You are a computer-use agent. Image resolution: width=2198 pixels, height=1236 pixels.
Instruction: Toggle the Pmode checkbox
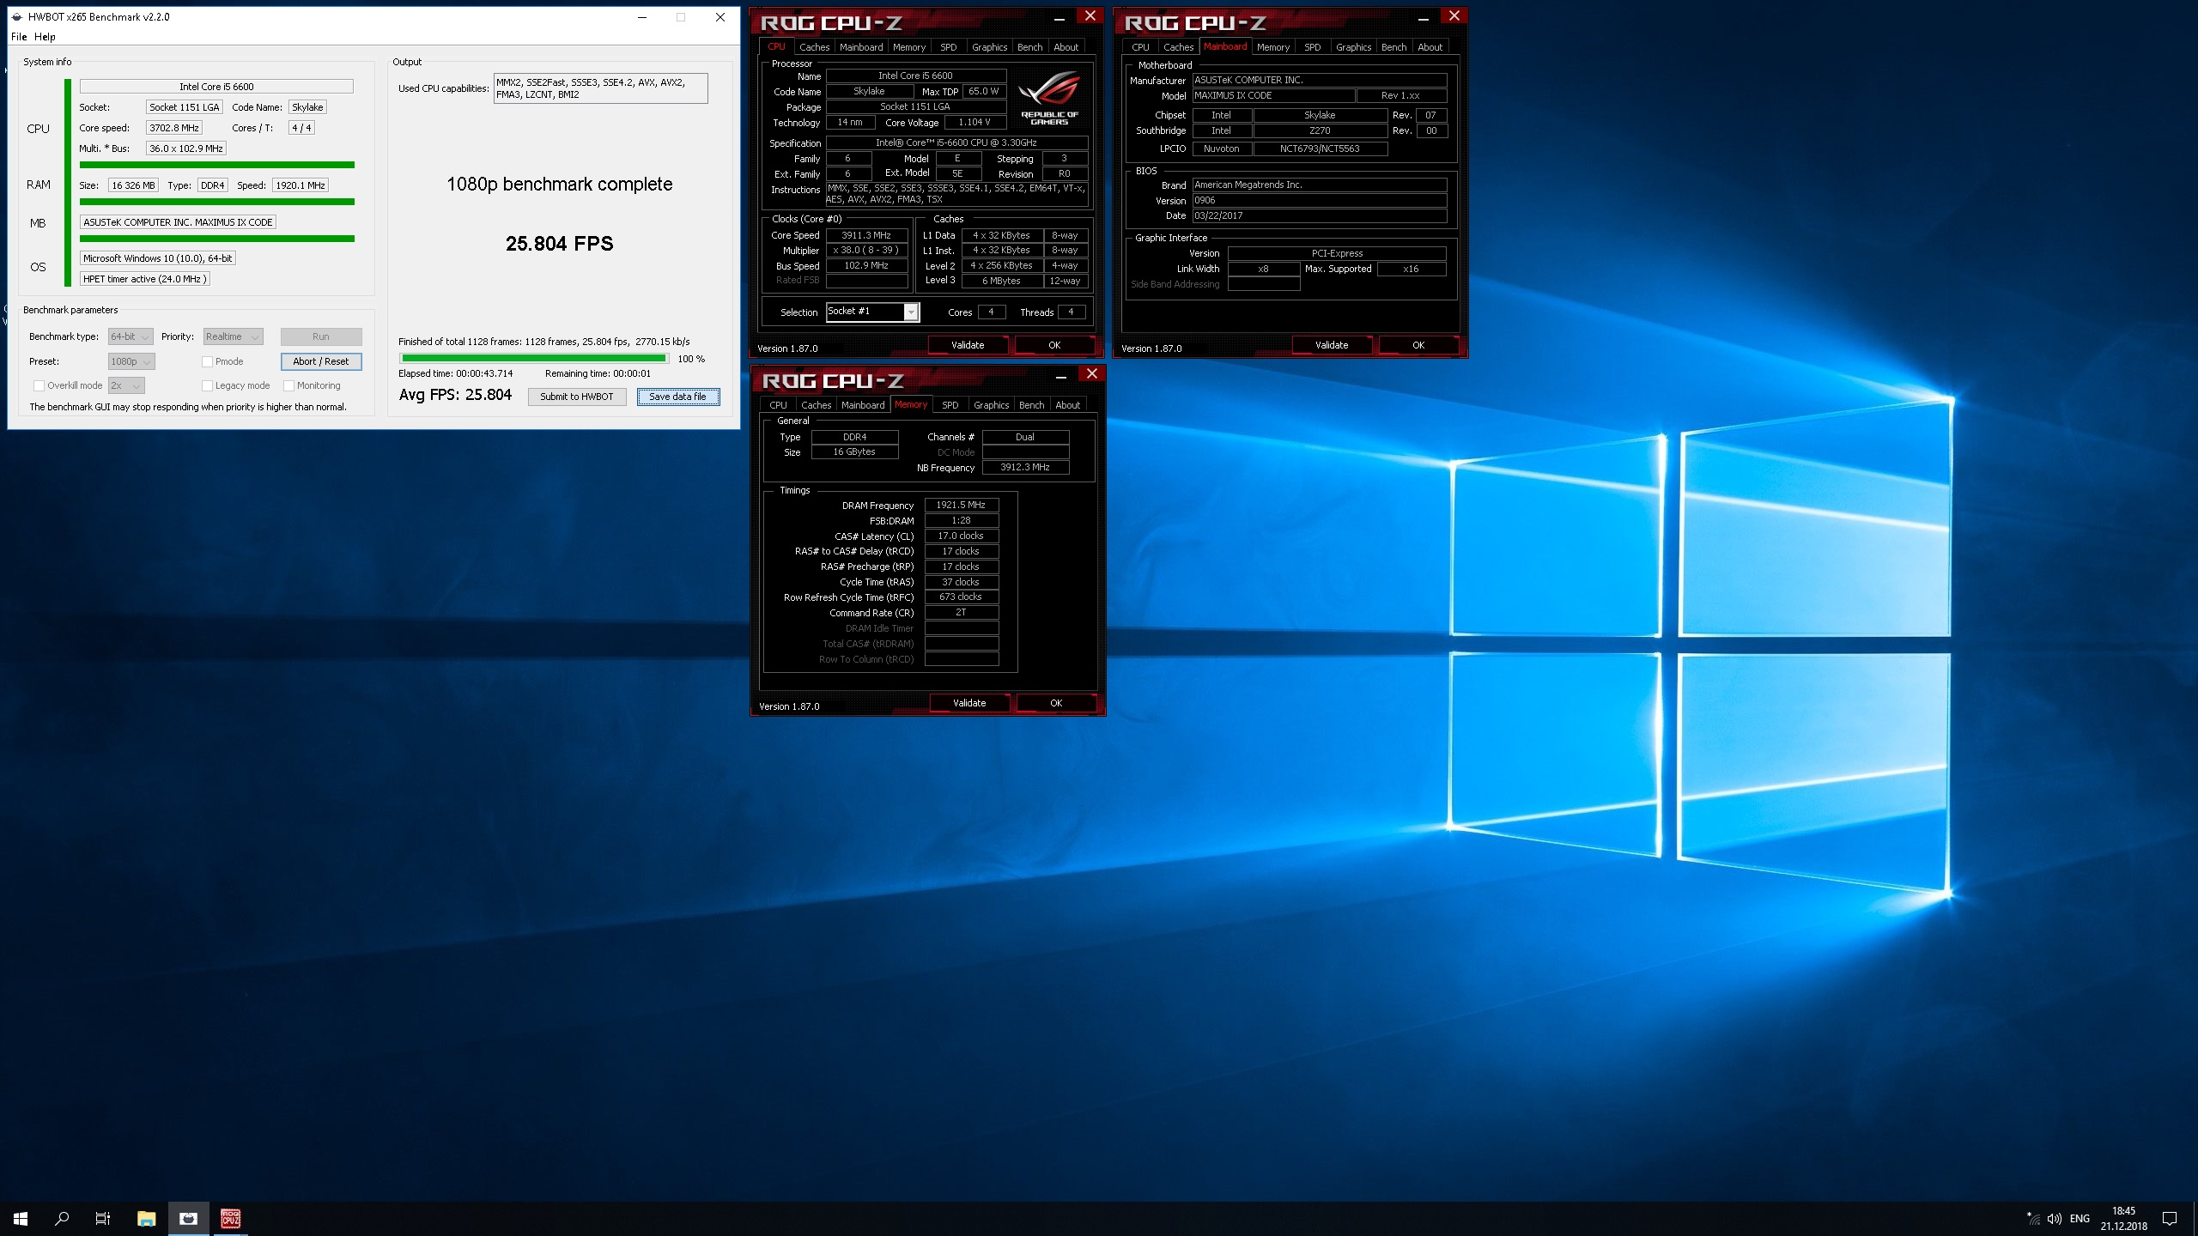(x=207, y=361)
